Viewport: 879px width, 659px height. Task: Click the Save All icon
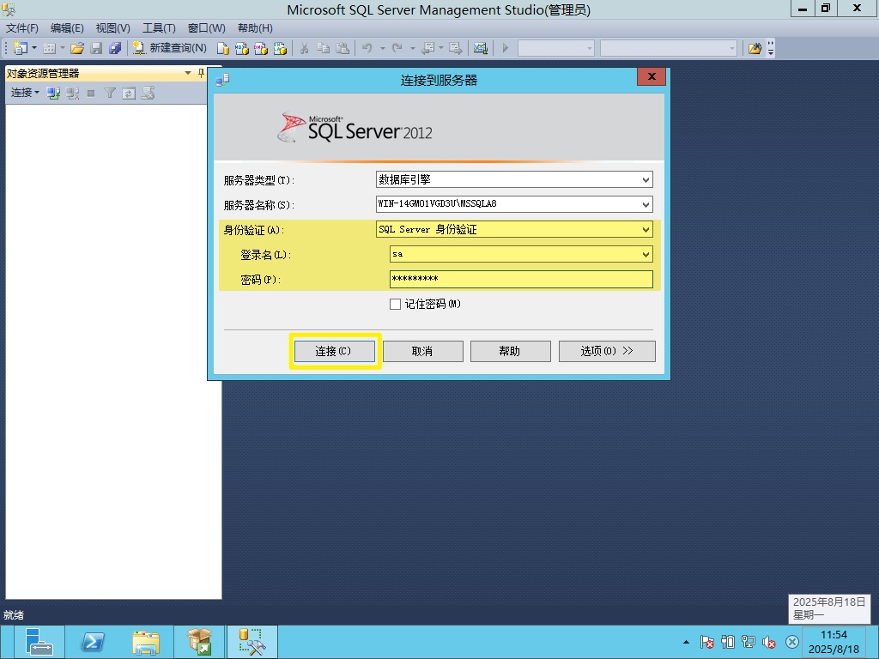pos(115,48)
